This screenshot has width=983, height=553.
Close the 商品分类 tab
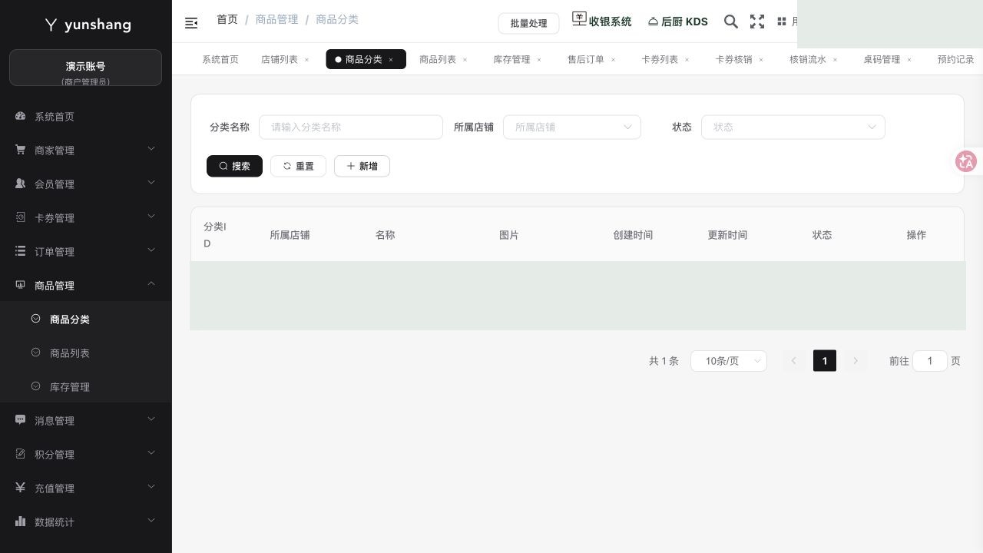[x=390, y=59]
